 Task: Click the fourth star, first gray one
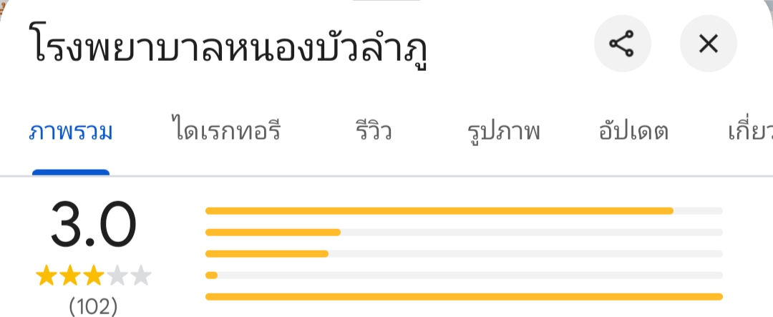pos(117,275)
